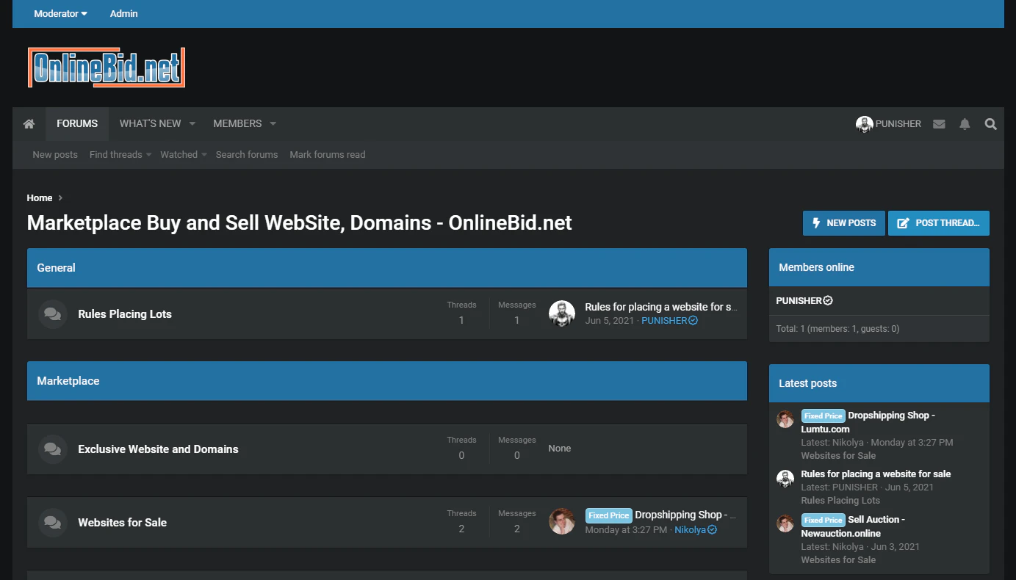This screenshot has width=1016, height=580.
Task: Click the Fixed Price tag beside Sell Auction
Action: coord(823,520)
